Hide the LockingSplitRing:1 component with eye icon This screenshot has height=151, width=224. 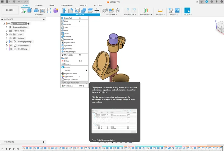(11, 42)
